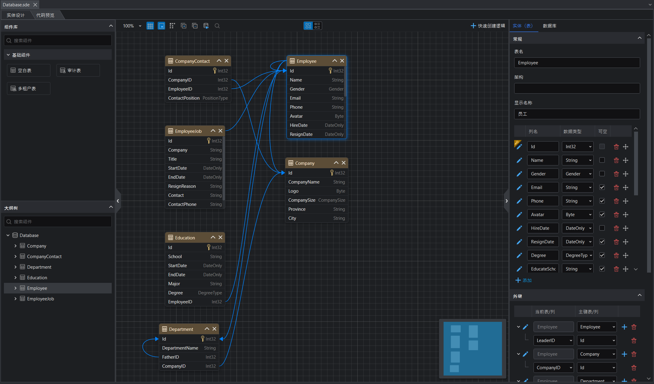The width and height of the screenshot is (654, 384).
Task: Expand the Company node in outline tree
Action: click(15, 246)
